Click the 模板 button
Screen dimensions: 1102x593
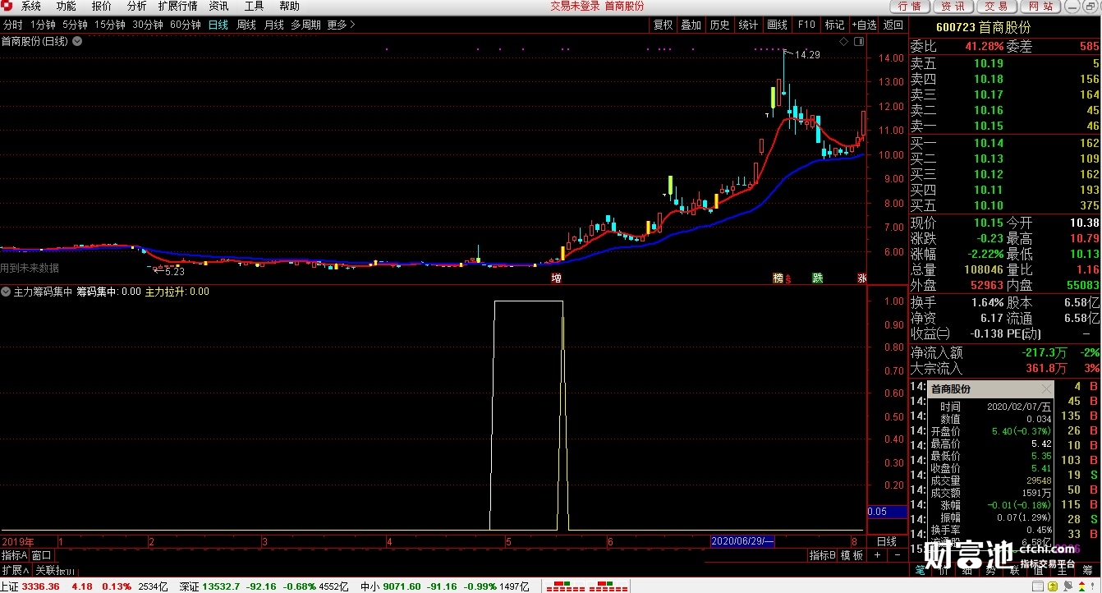point(852,556)
